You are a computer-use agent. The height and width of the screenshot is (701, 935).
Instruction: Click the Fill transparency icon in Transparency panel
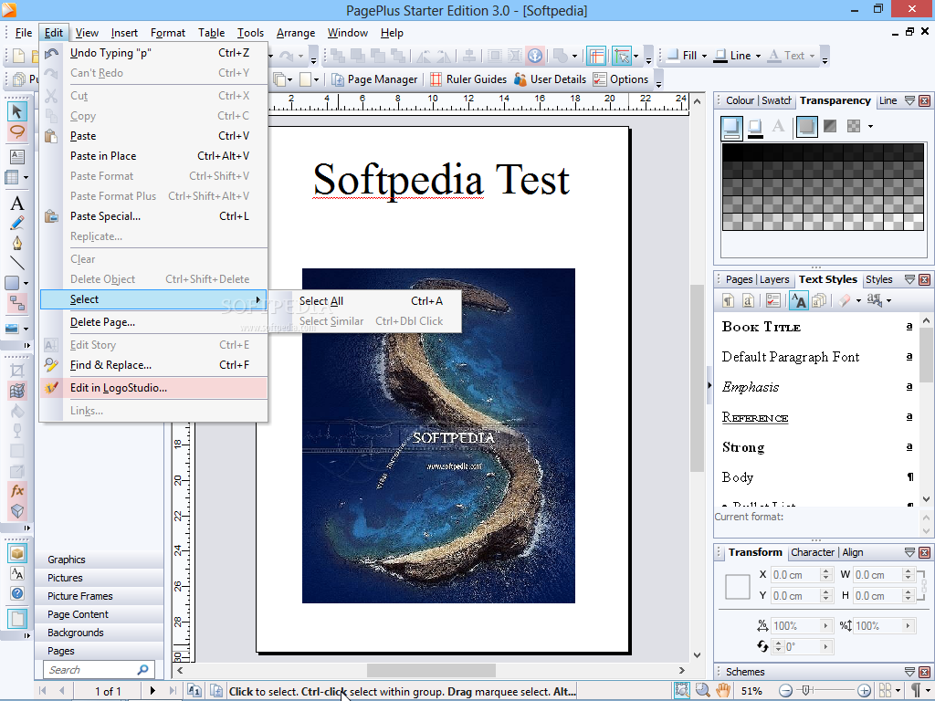[x=731, y=126]
